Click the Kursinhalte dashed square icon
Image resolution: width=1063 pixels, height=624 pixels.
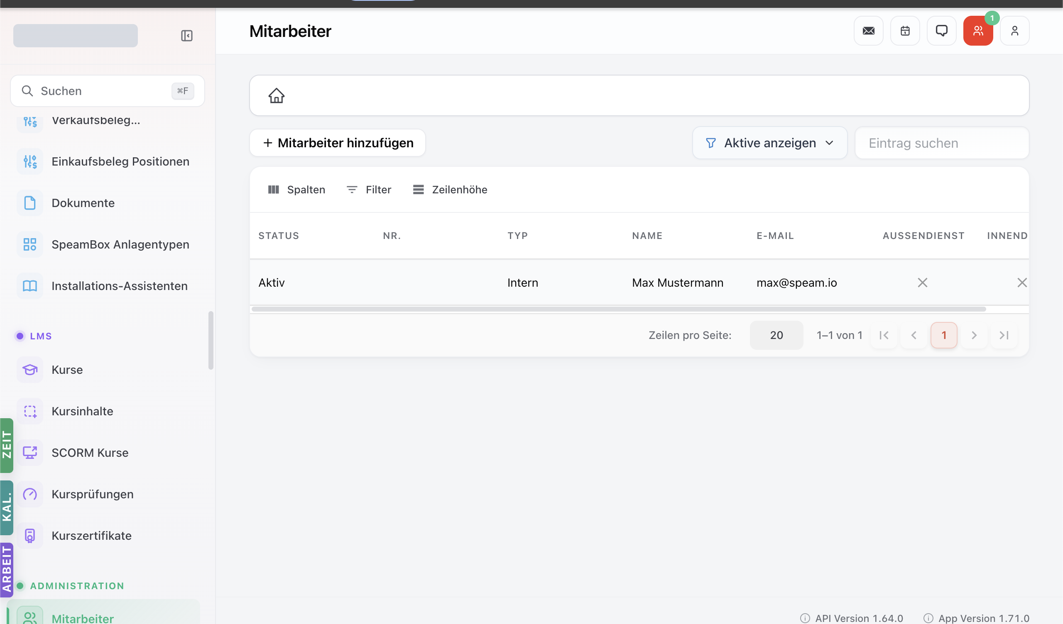point(30,411)
